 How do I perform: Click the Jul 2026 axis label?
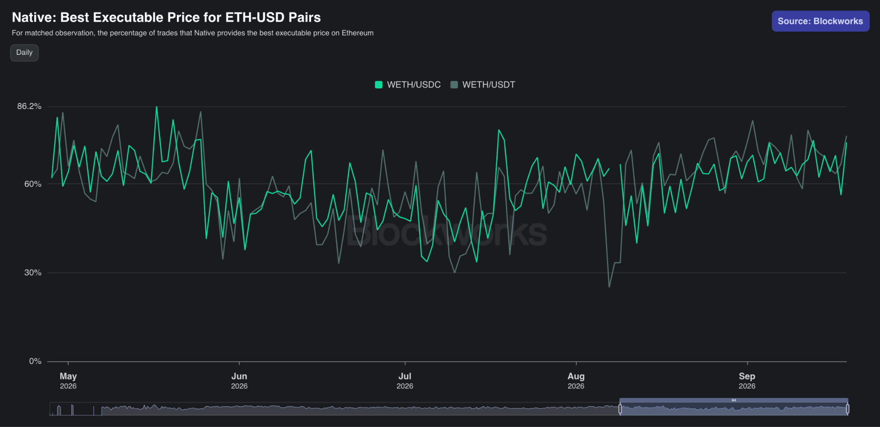[405, 381]
